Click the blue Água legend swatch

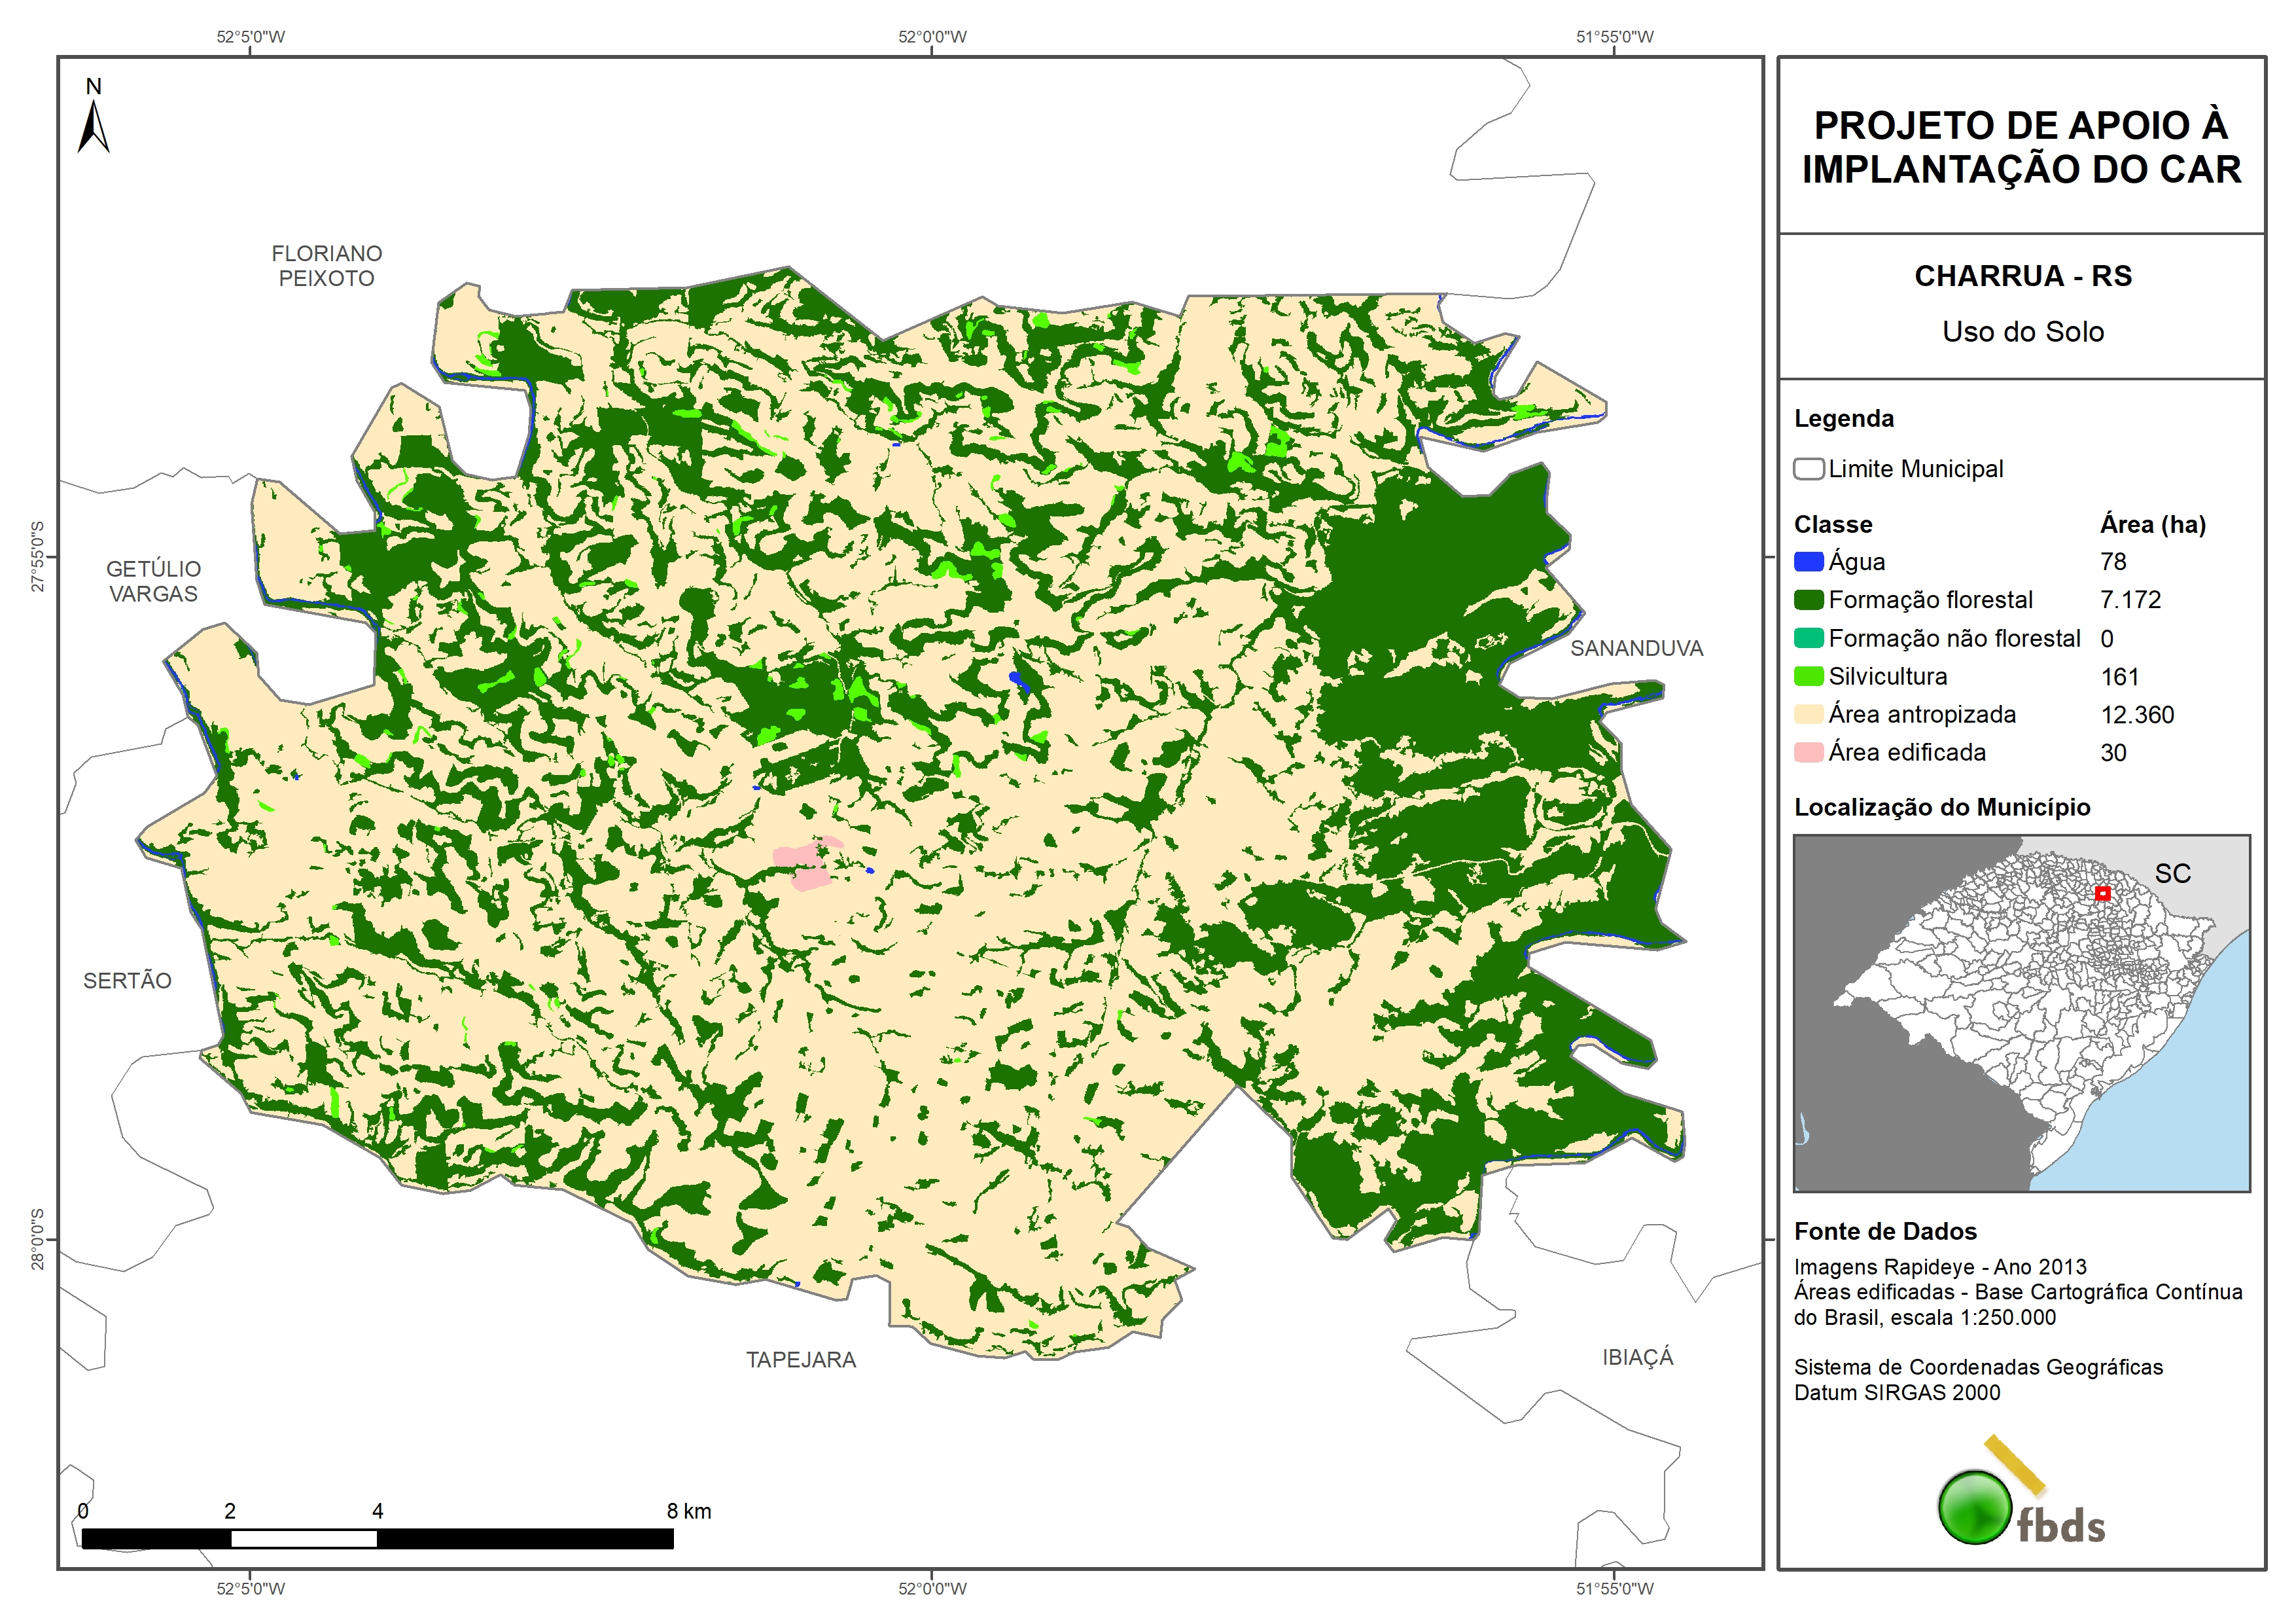pos(1808,562)
